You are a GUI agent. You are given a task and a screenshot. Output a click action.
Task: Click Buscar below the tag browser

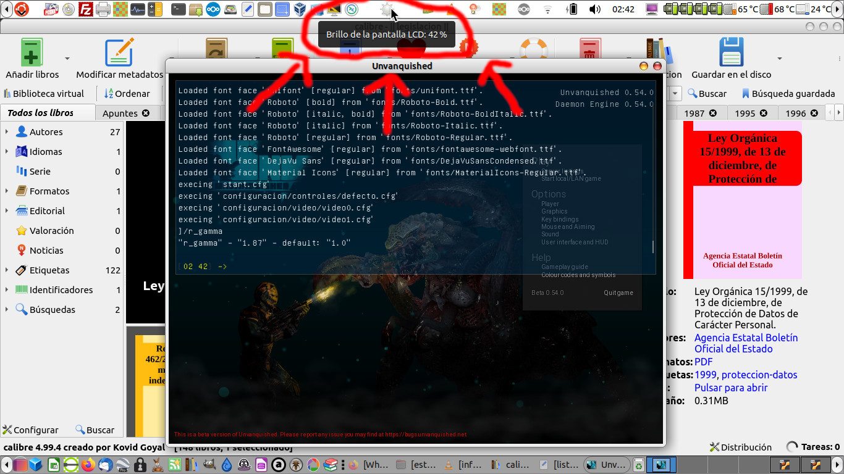95,430
